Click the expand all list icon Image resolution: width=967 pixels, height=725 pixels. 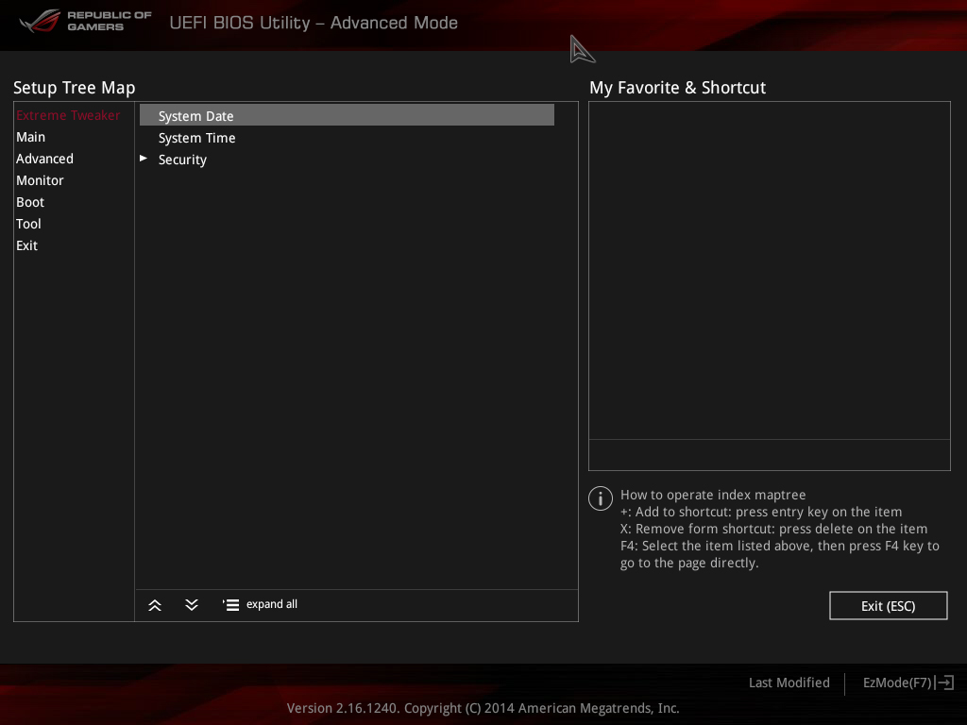tap(230, 605)
